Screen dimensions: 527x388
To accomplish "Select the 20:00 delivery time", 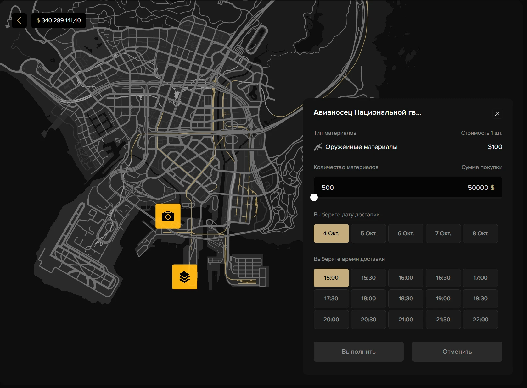I will coord(331,320).
